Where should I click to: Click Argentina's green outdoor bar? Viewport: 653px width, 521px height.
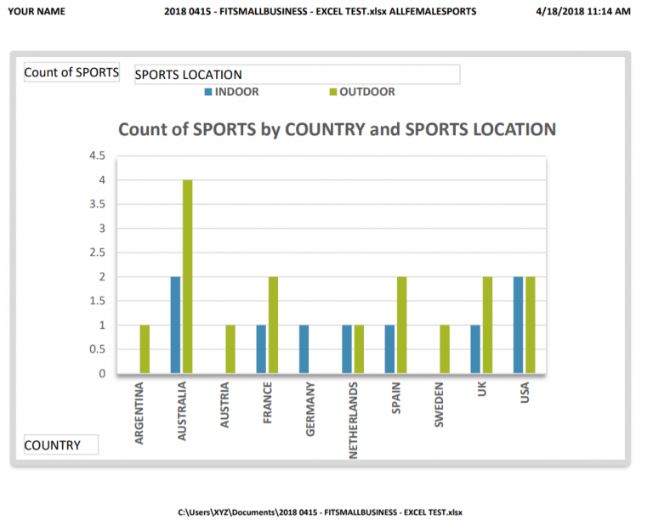coord(145,349)
